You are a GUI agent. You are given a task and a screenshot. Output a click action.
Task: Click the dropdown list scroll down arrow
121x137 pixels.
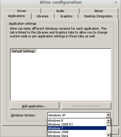pos(109,135)
